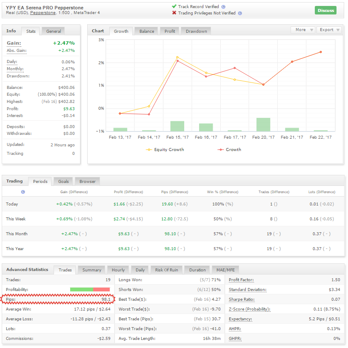The width and height of the screenshot is (348, 348).
Task: Click the Pips value 98.1
Action: pyautogui.click(x=106, y=300)
